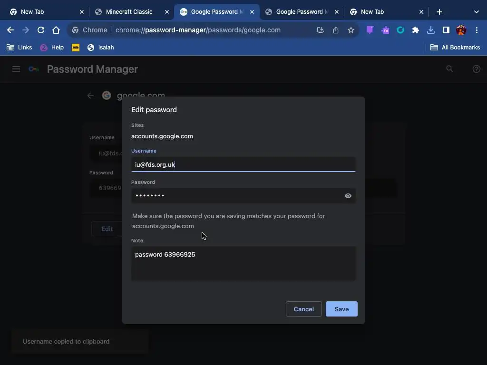The height and width of the screenshot is (365, 487).
Task: Open the Extensions puzzle piece menu
Action: [x=415, y=30]
